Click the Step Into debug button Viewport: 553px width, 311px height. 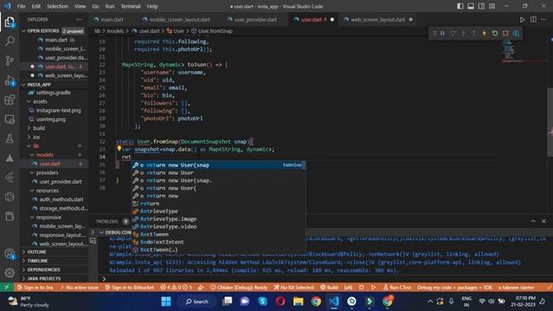click(463, 33)
